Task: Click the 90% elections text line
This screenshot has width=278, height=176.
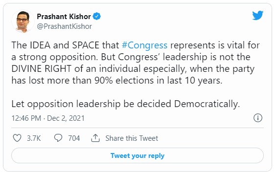Action: (x=117, y=80)
